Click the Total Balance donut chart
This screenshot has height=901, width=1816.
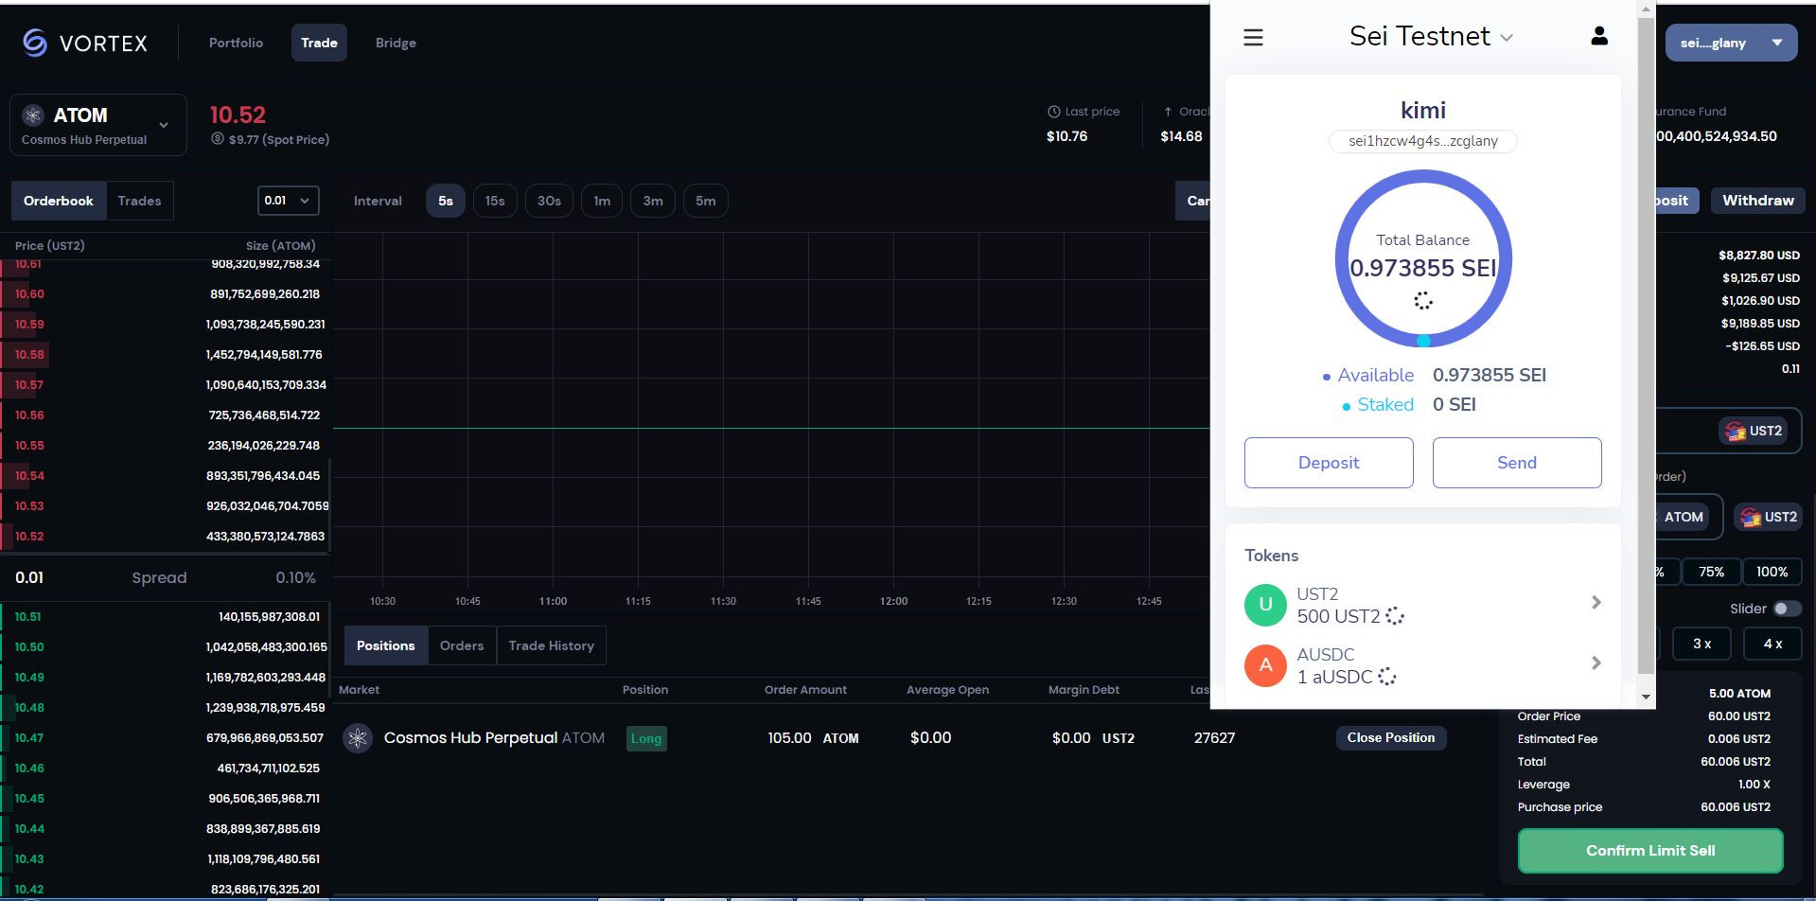(x=1423, y=258)
